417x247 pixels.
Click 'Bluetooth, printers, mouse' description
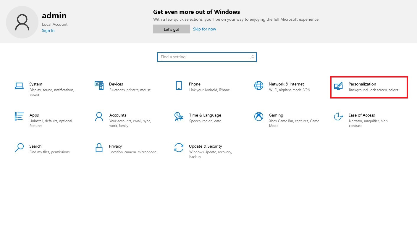pyautogui.click(x=130, y=90)
